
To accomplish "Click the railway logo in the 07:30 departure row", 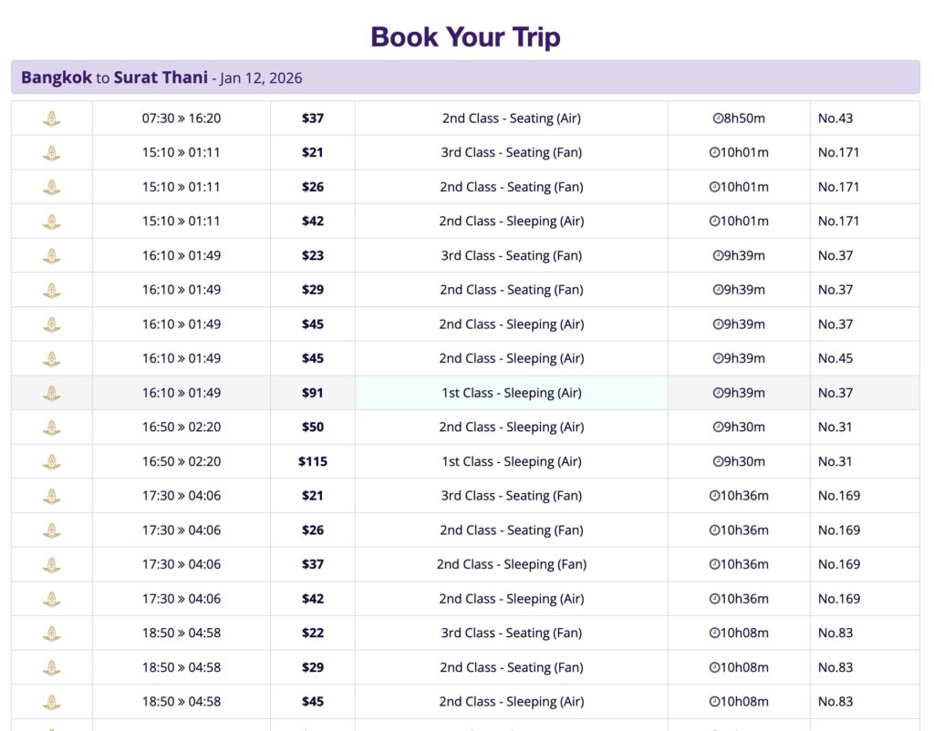I will click(52, 118).
